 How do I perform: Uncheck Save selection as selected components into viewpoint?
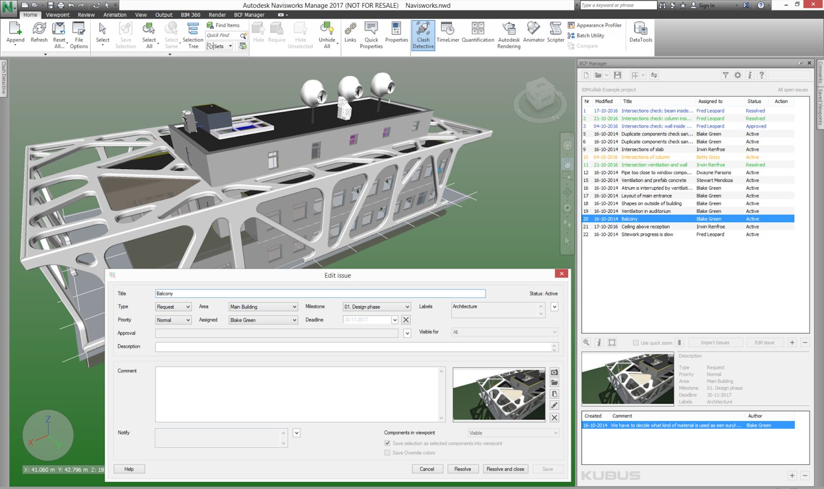pos(387,443)
